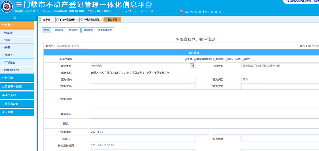Select the 平方米 unit radio button
Image resolution: width=319 pixels, height=151 pixels.
click(310, 46)
